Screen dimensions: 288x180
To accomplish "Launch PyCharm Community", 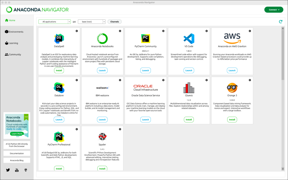I will click(x=145, y=71).
